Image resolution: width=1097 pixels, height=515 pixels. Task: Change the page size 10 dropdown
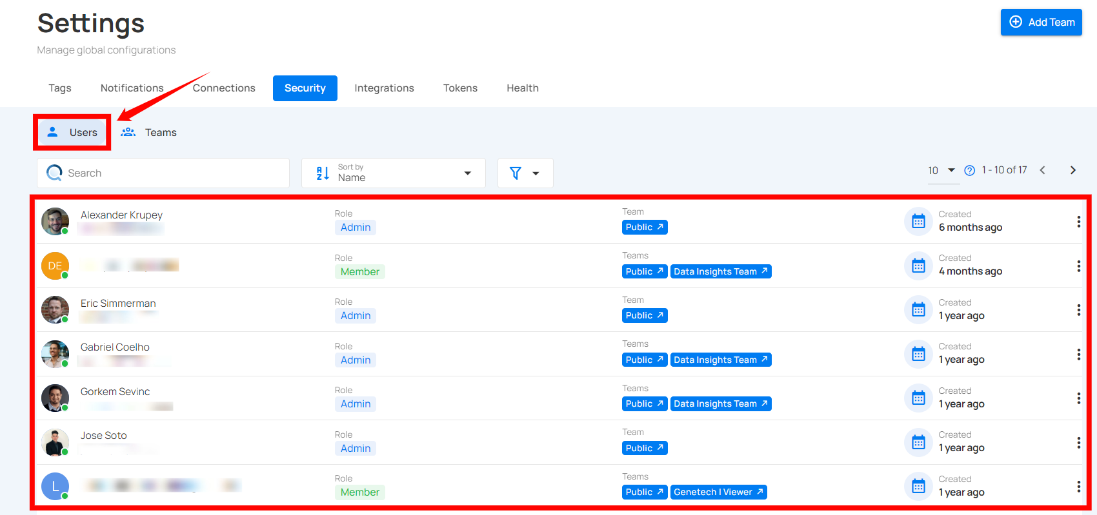click(942, 170)
